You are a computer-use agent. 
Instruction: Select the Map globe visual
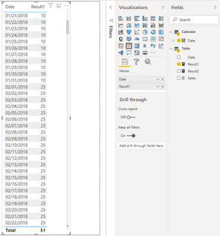pos(121,39)
